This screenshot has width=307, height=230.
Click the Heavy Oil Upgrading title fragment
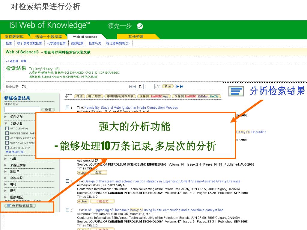251,132
